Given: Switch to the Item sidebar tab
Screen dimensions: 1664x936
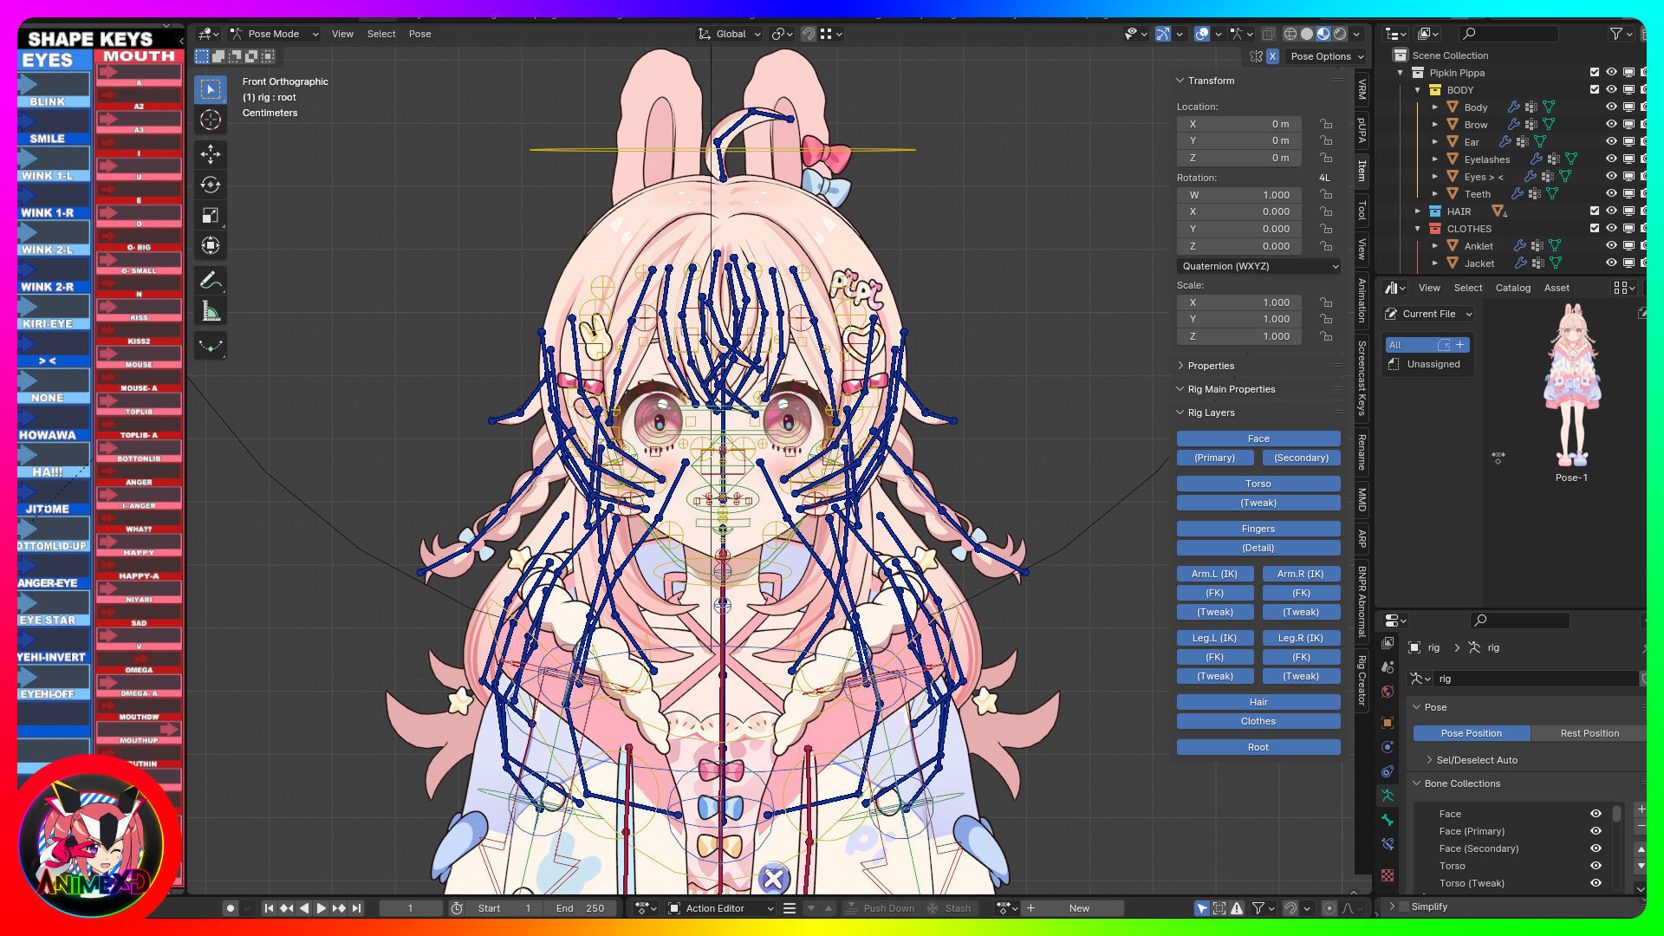Looking at the screenshot, I should tap(1362, 170).
